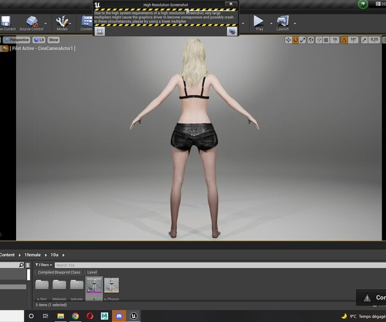Open File Explorer from taskbar
Screen dimensions: 386x322
[x=60, y=316]
